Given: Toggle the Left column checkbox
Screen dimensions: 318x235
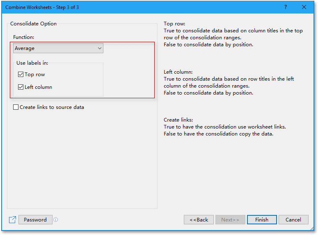Looking at the screenshot, I should pos(21,87).
